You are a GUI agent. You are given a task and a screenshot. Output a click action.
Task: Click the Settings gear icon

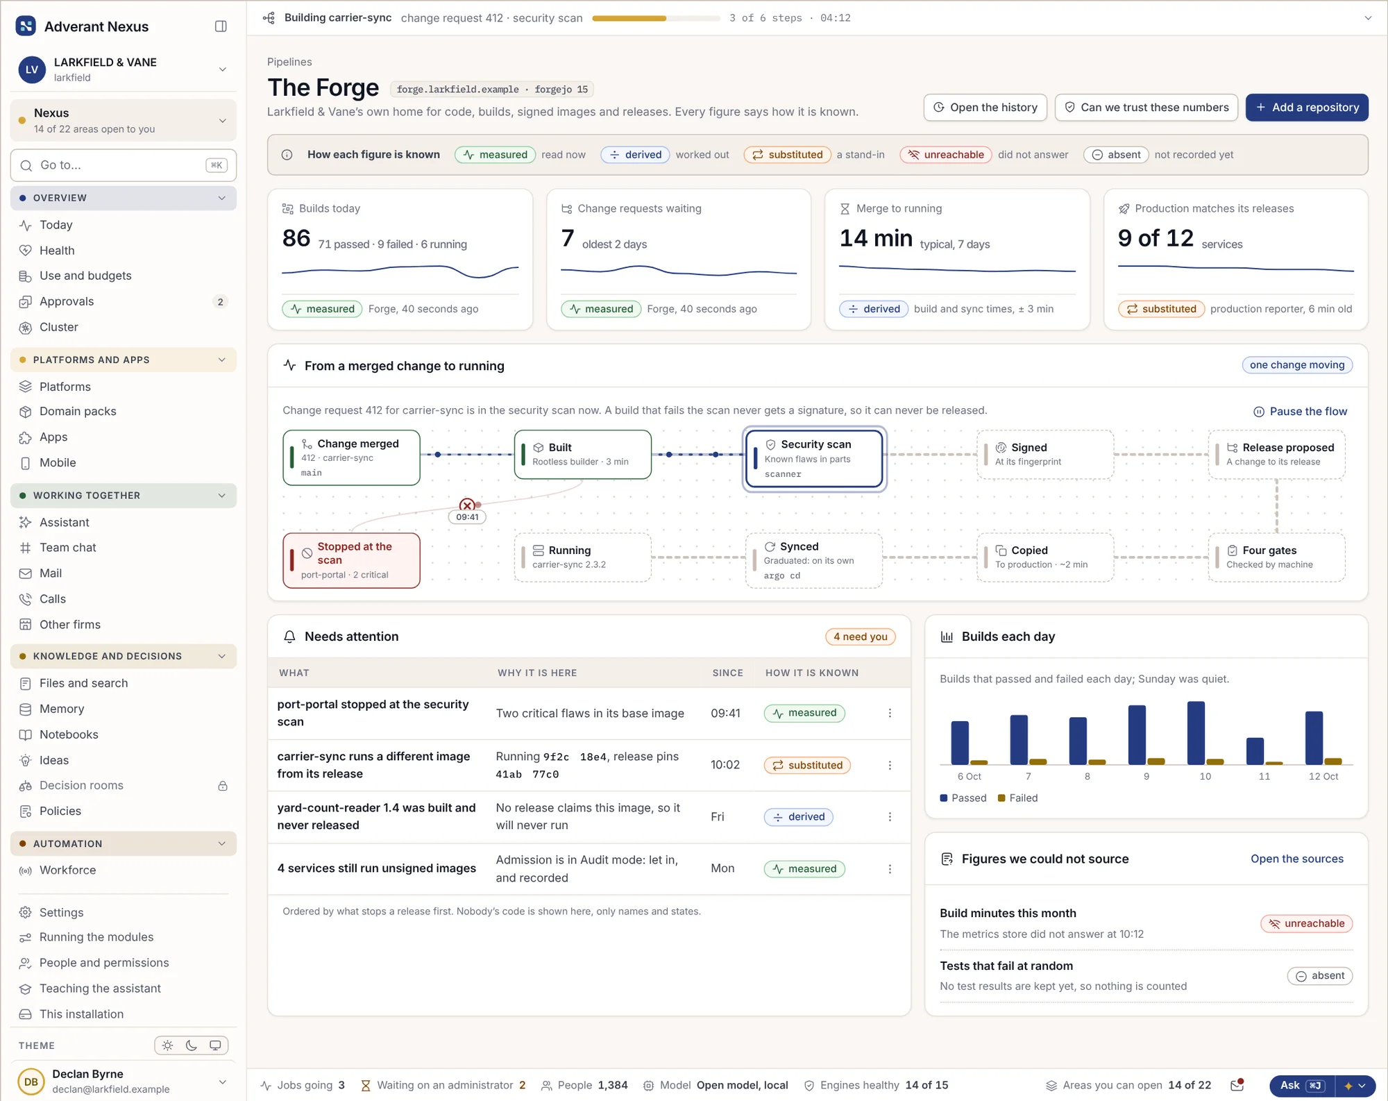coord(26,912)
